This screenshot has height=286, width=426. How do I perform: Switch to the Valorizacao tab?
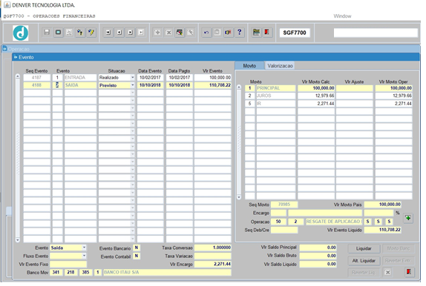pos(280,66)
